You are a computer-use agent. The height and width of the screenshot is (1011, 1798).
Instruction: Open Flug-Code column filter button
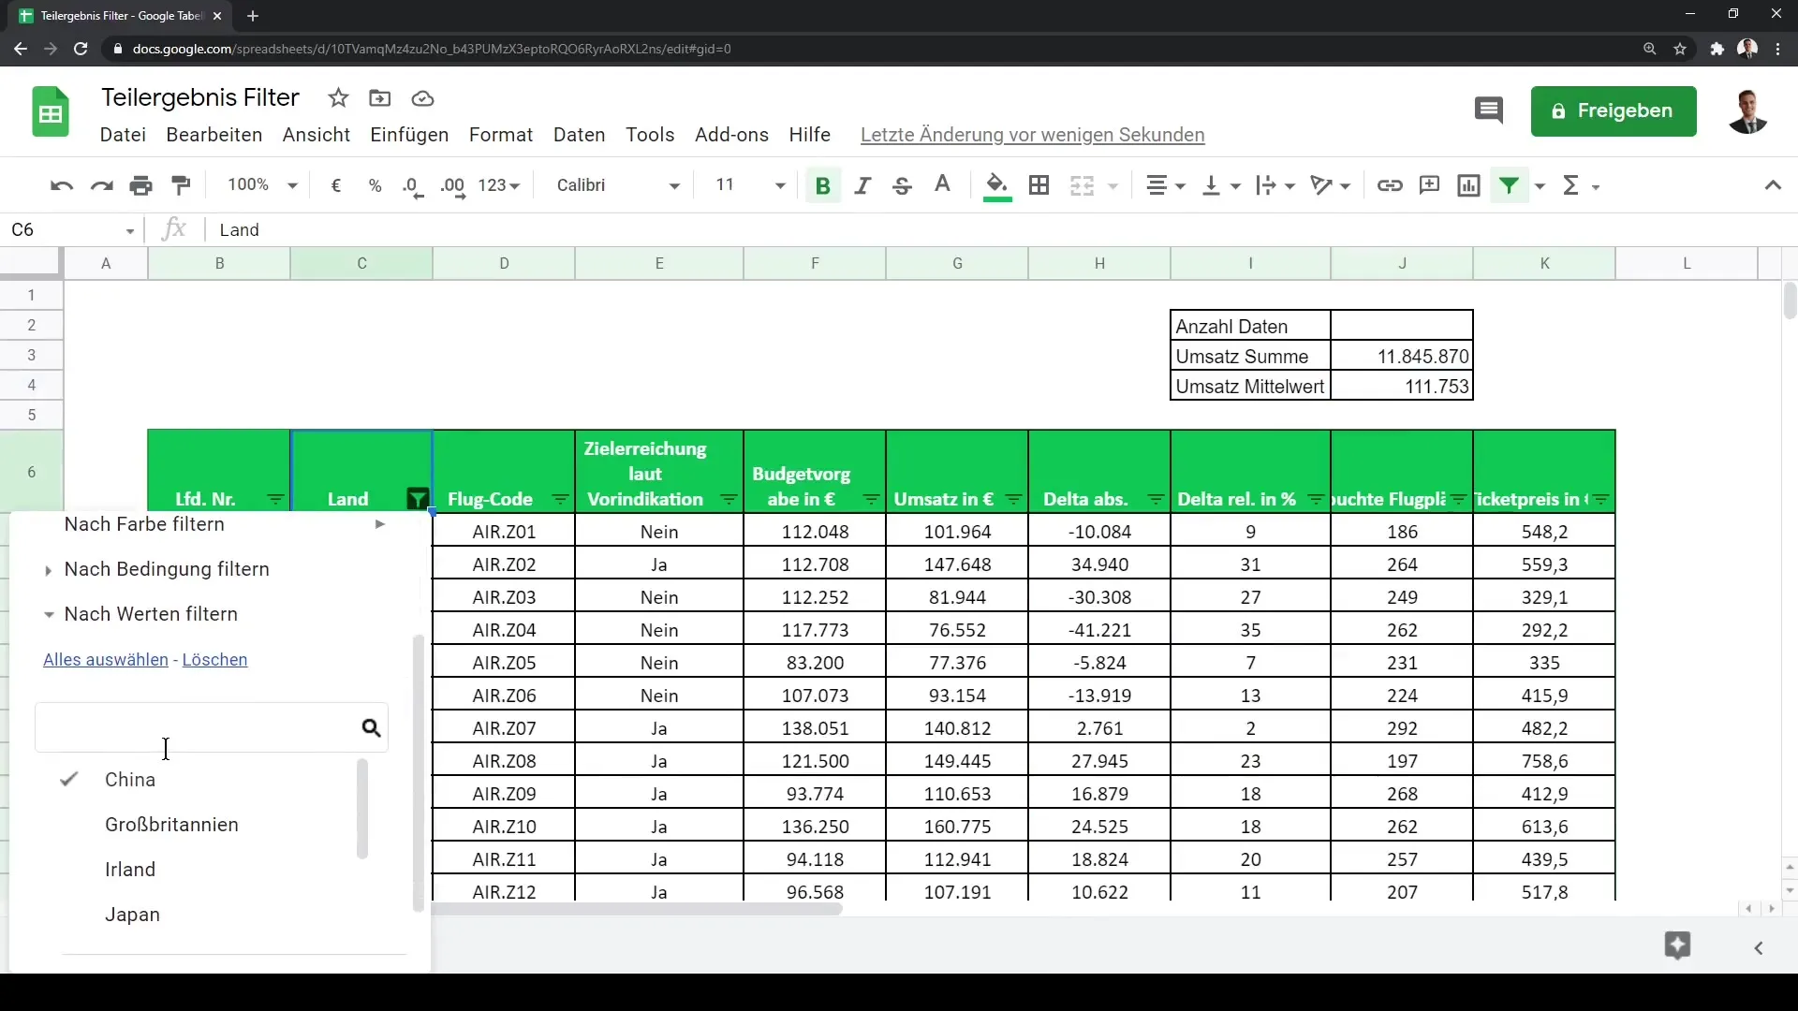(560, 500)
